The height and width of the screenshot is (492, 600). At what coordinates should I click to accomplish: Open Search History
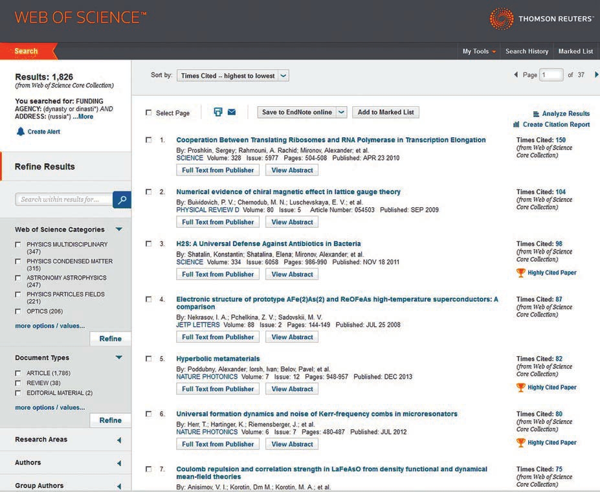click(526, 51)
